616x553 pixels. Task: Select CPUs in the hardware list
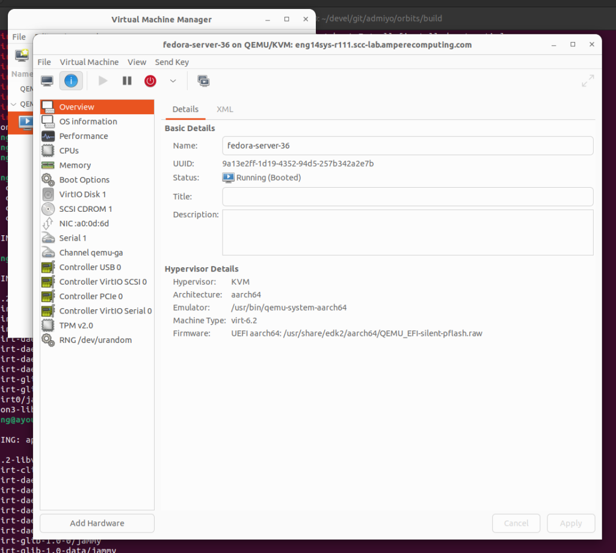click(x=97, y=150)
